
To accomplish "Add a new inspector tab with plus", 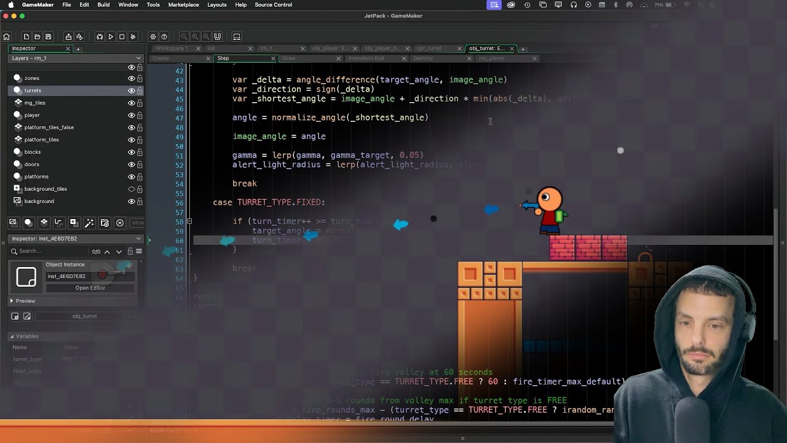I will click(x=78, y=49).
